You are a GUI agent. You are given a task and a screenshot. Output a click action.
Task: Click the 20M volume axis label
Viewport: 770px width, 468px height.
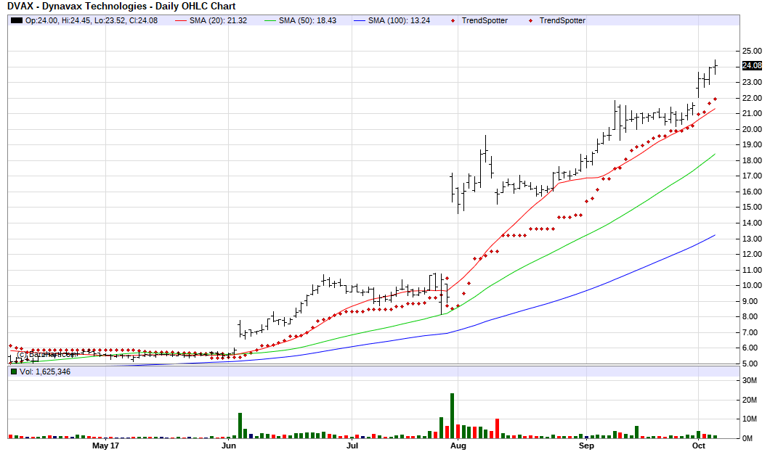750,401
